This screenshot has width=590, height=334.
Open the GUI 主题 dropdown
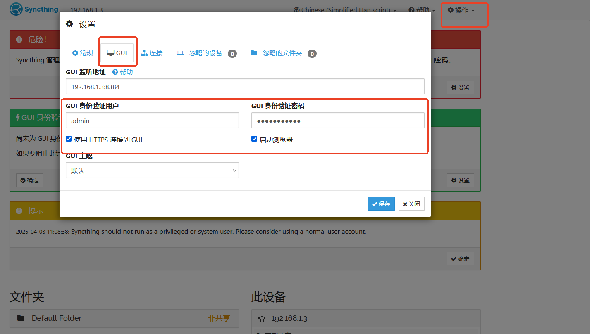(x=152, y=170)
